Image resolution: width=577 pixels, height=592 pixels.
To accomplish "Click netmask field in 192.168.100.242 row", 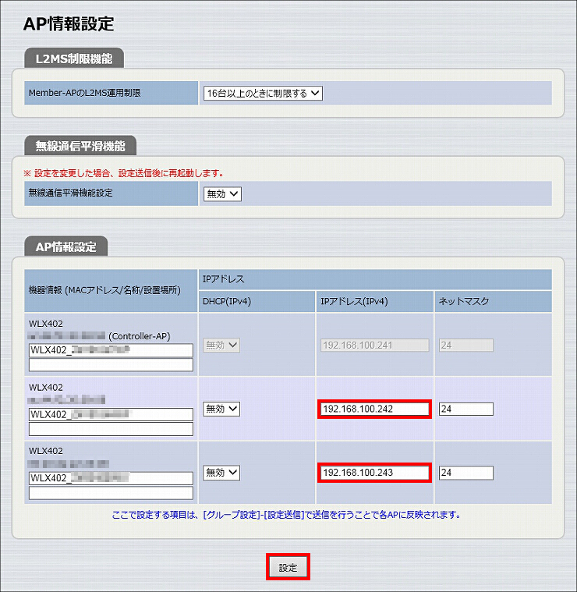I will pos(466,409).
